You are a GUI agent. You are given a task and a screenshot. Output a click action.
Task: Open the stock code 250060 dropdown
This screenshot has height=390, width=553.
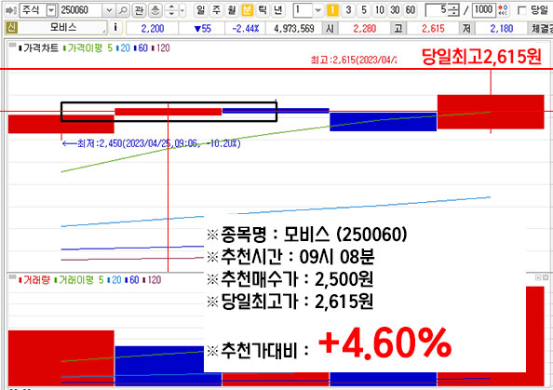click(x=109, y=10)
